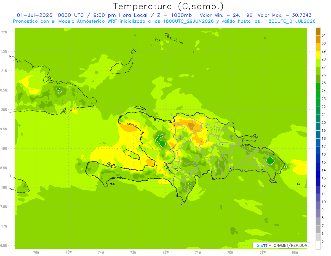This screenshot has width=331, height=256.
Task: Click the 'Valor Max. = 30.7343' value
Action: [285, 15]
